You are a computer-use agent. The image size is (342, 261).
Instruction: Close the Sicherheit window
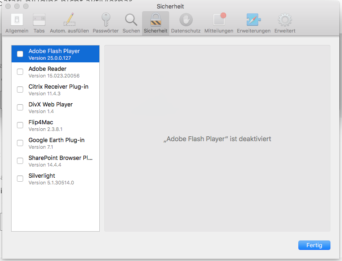pyautogui.click(x=8, y=7)
